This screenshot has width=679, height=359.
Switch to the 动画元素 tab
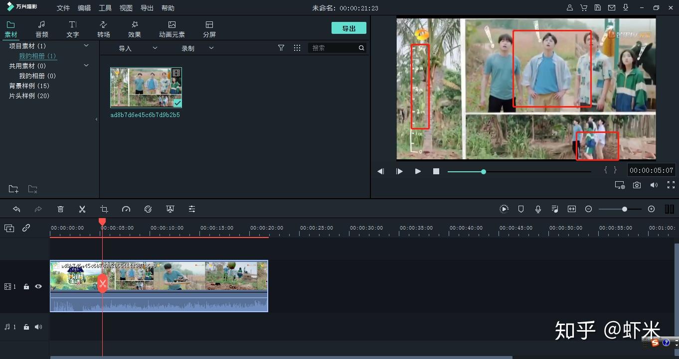coord(172,29)
